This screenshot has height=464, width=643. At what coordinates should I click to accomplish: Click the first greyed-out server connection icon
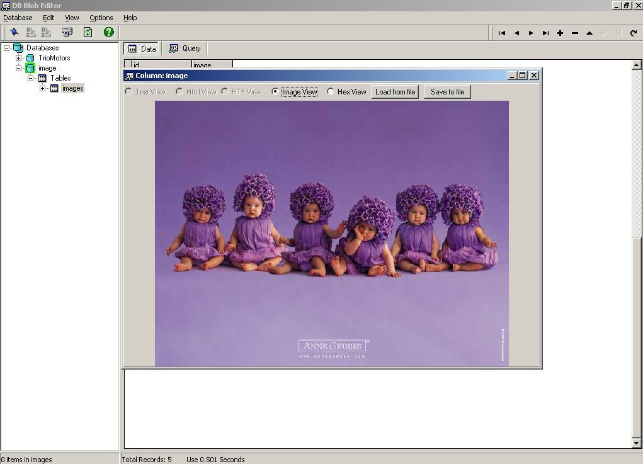coord(31,32)
